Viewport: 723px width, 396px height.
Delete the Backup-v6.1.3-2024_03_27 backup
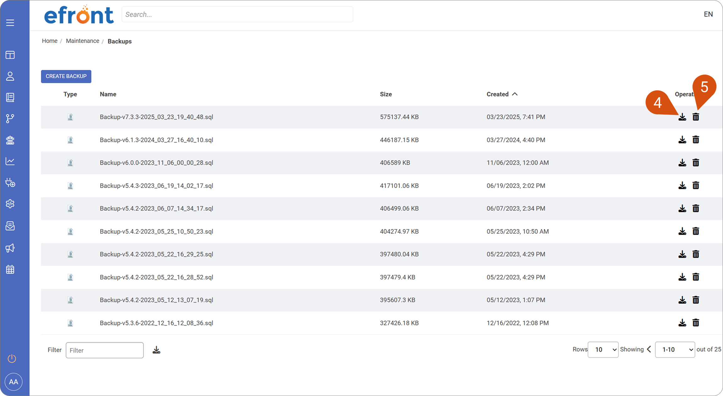tap(696, 140)
